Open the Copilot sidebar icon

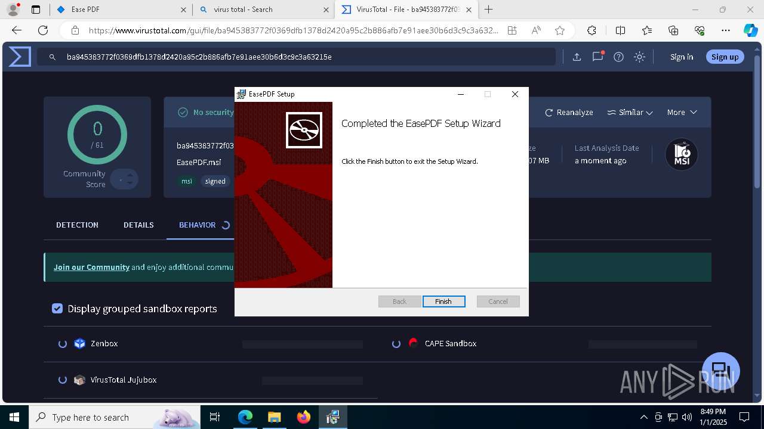(x=750, y=30)
